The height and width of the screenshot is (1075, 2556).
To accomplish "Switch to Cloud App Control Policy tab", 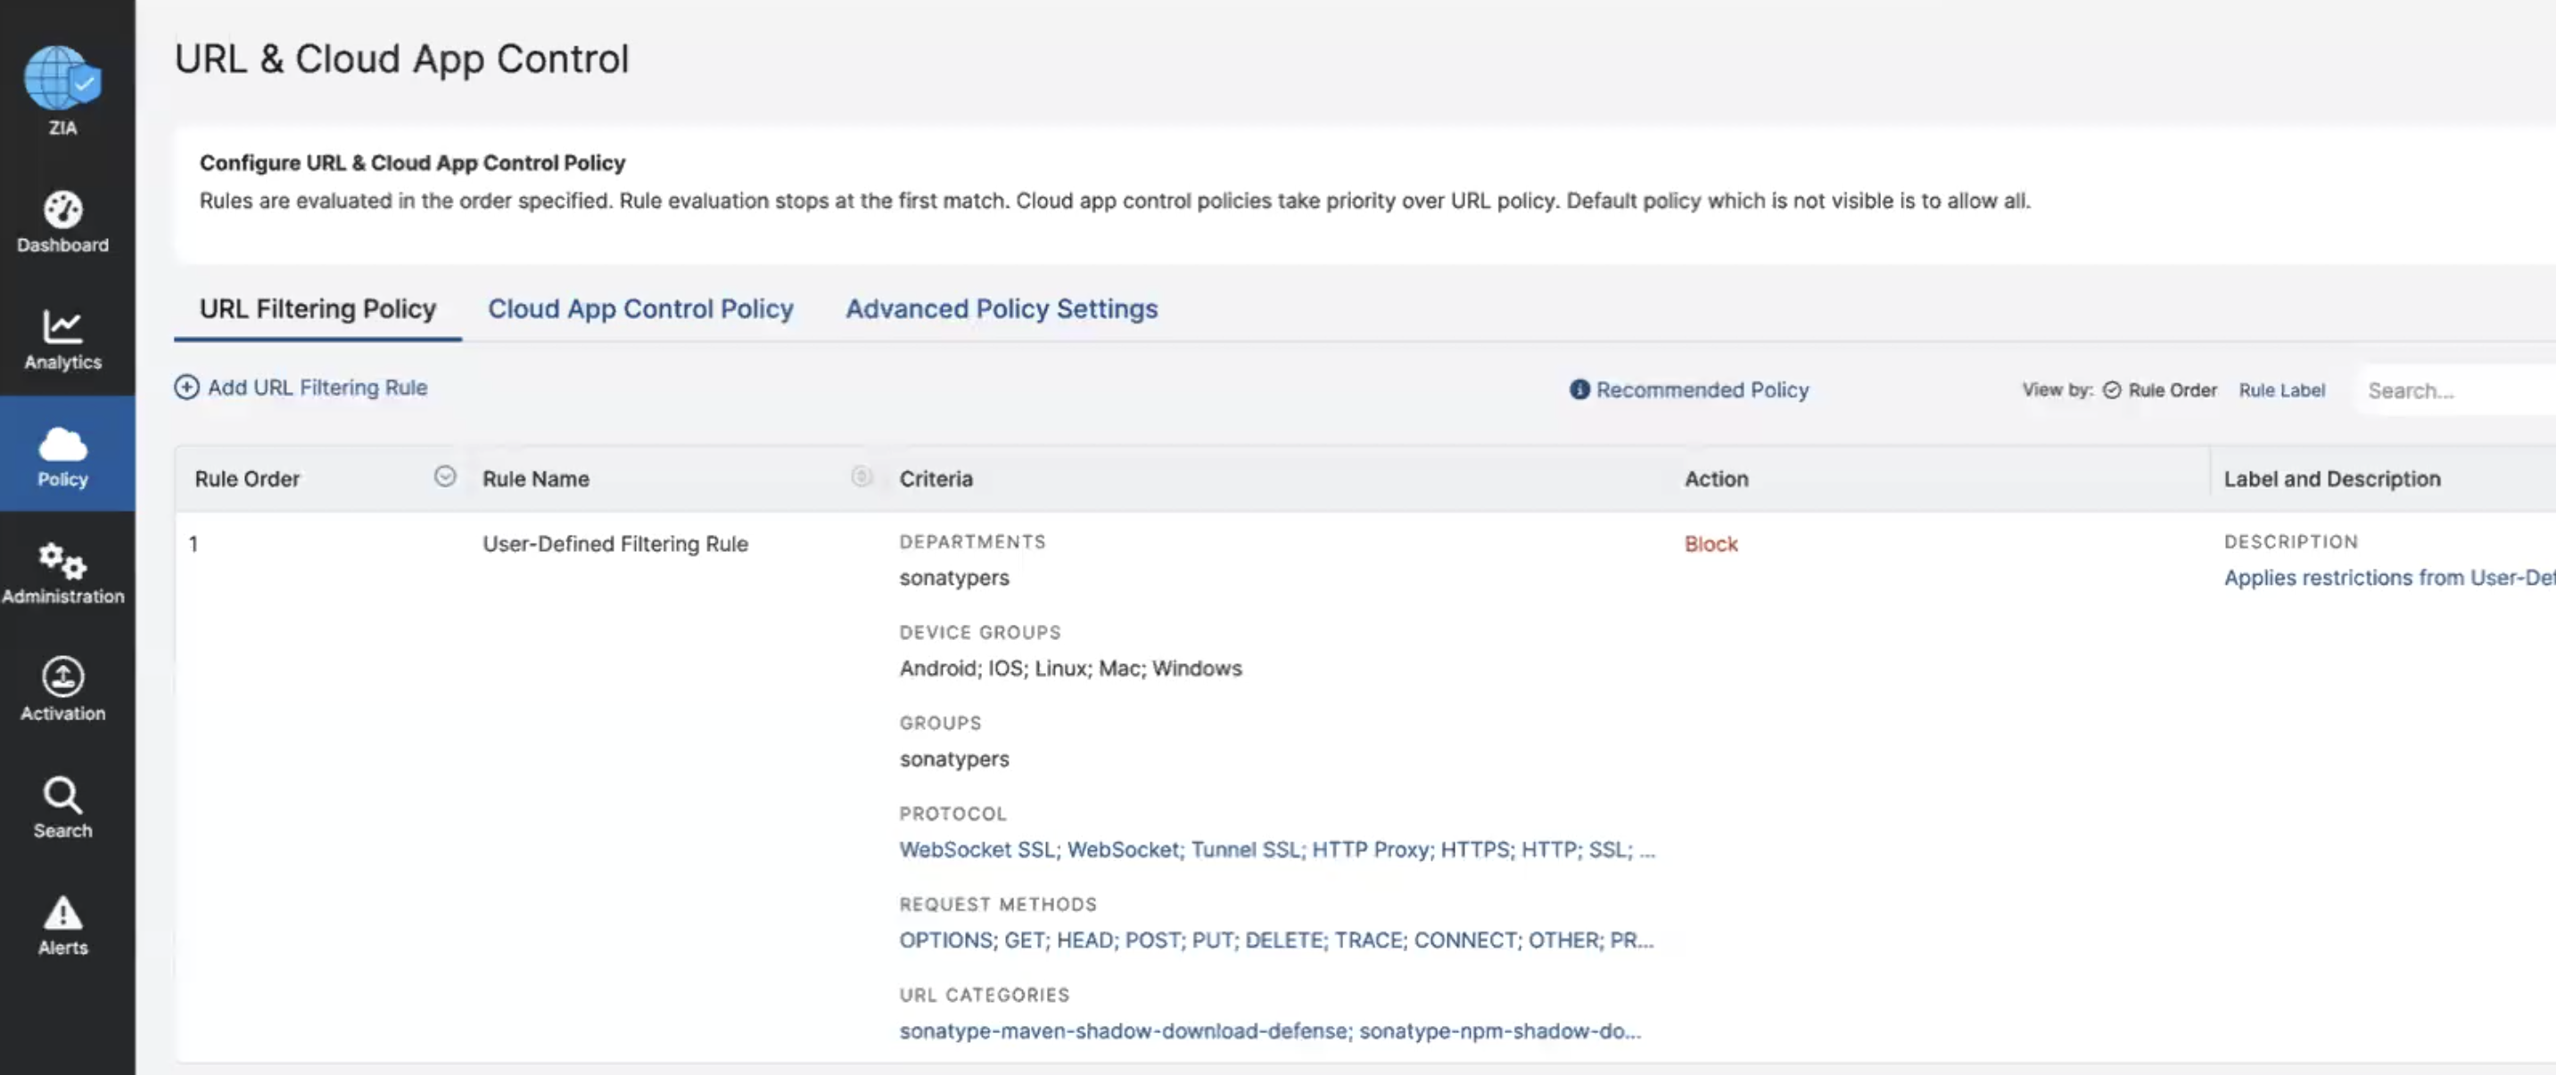I will pos(641,308).
